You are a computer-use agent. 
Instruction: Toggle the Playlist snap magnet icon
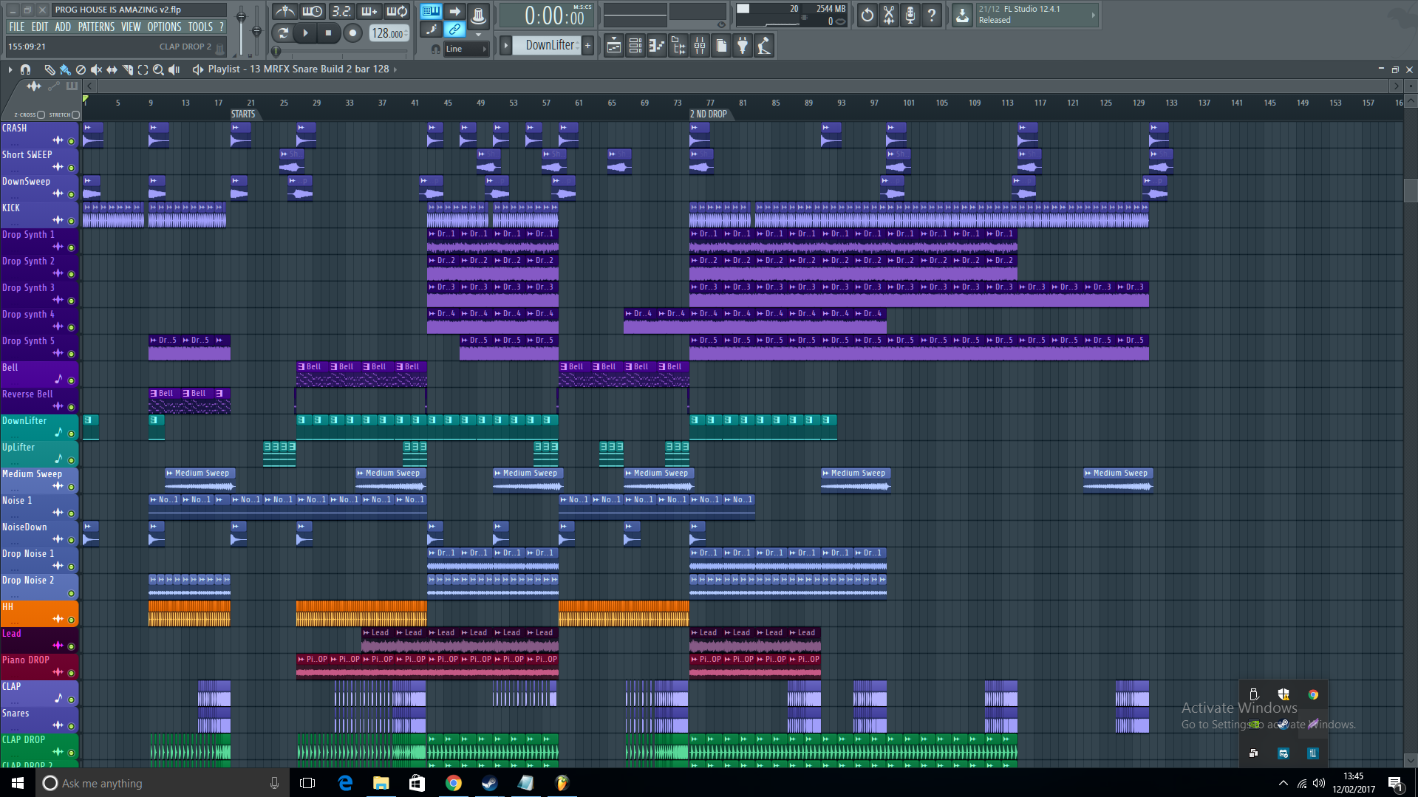[26, 69]
